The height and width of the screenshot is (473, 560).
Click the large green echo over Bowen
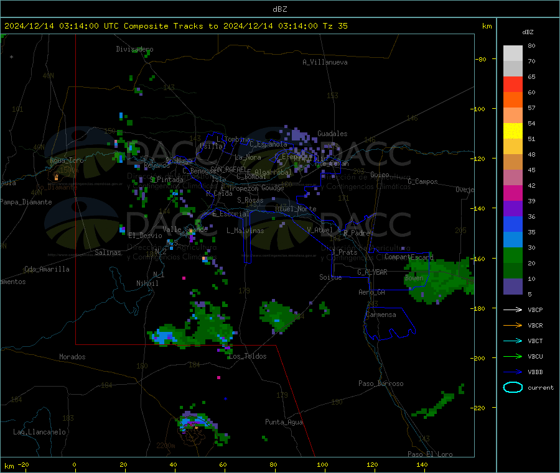(439, 279)
